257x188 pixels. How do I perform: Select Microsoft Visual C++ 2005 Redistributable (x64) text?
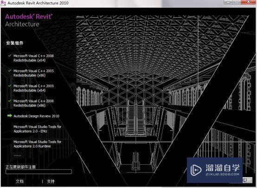[33, 88]
